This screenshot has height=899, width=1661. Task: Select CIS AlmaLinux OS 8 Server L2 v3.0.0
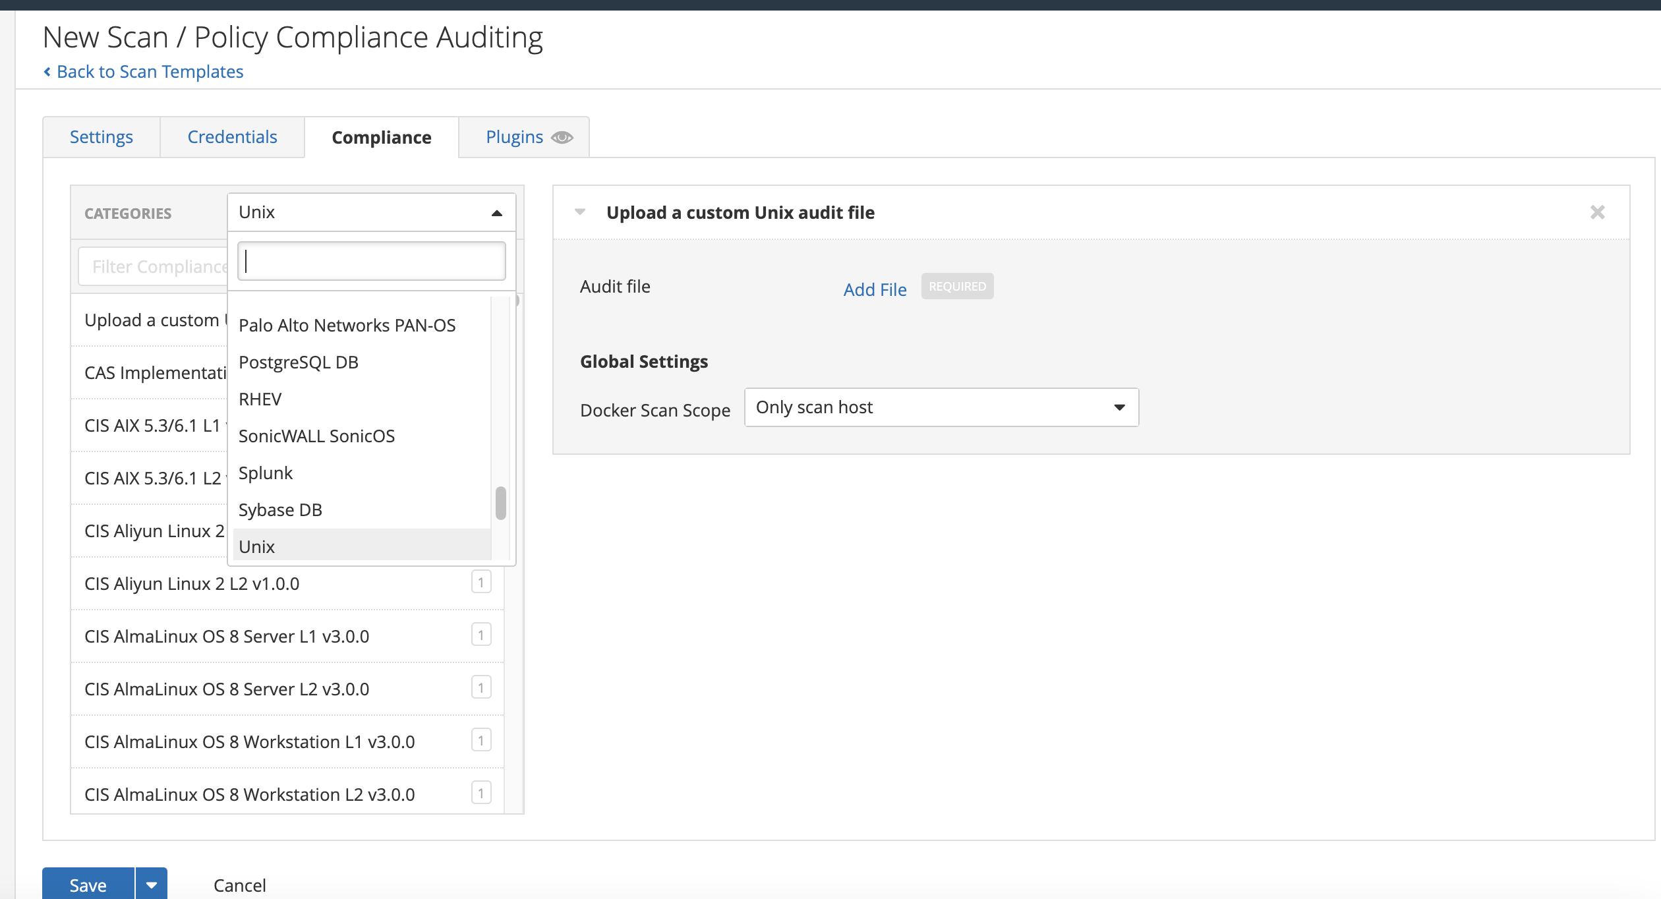[x=287, y=689]
